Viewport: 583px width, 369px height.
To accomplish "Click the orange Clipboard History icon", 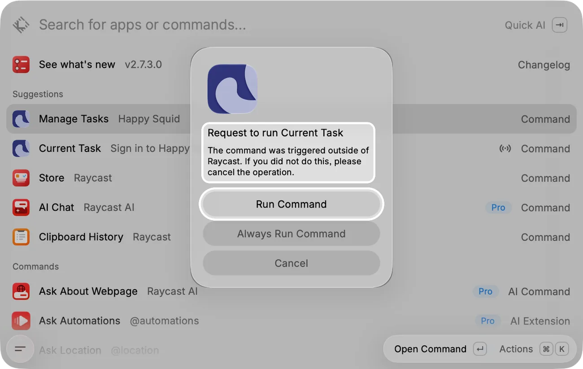I will tap(21, 237).
